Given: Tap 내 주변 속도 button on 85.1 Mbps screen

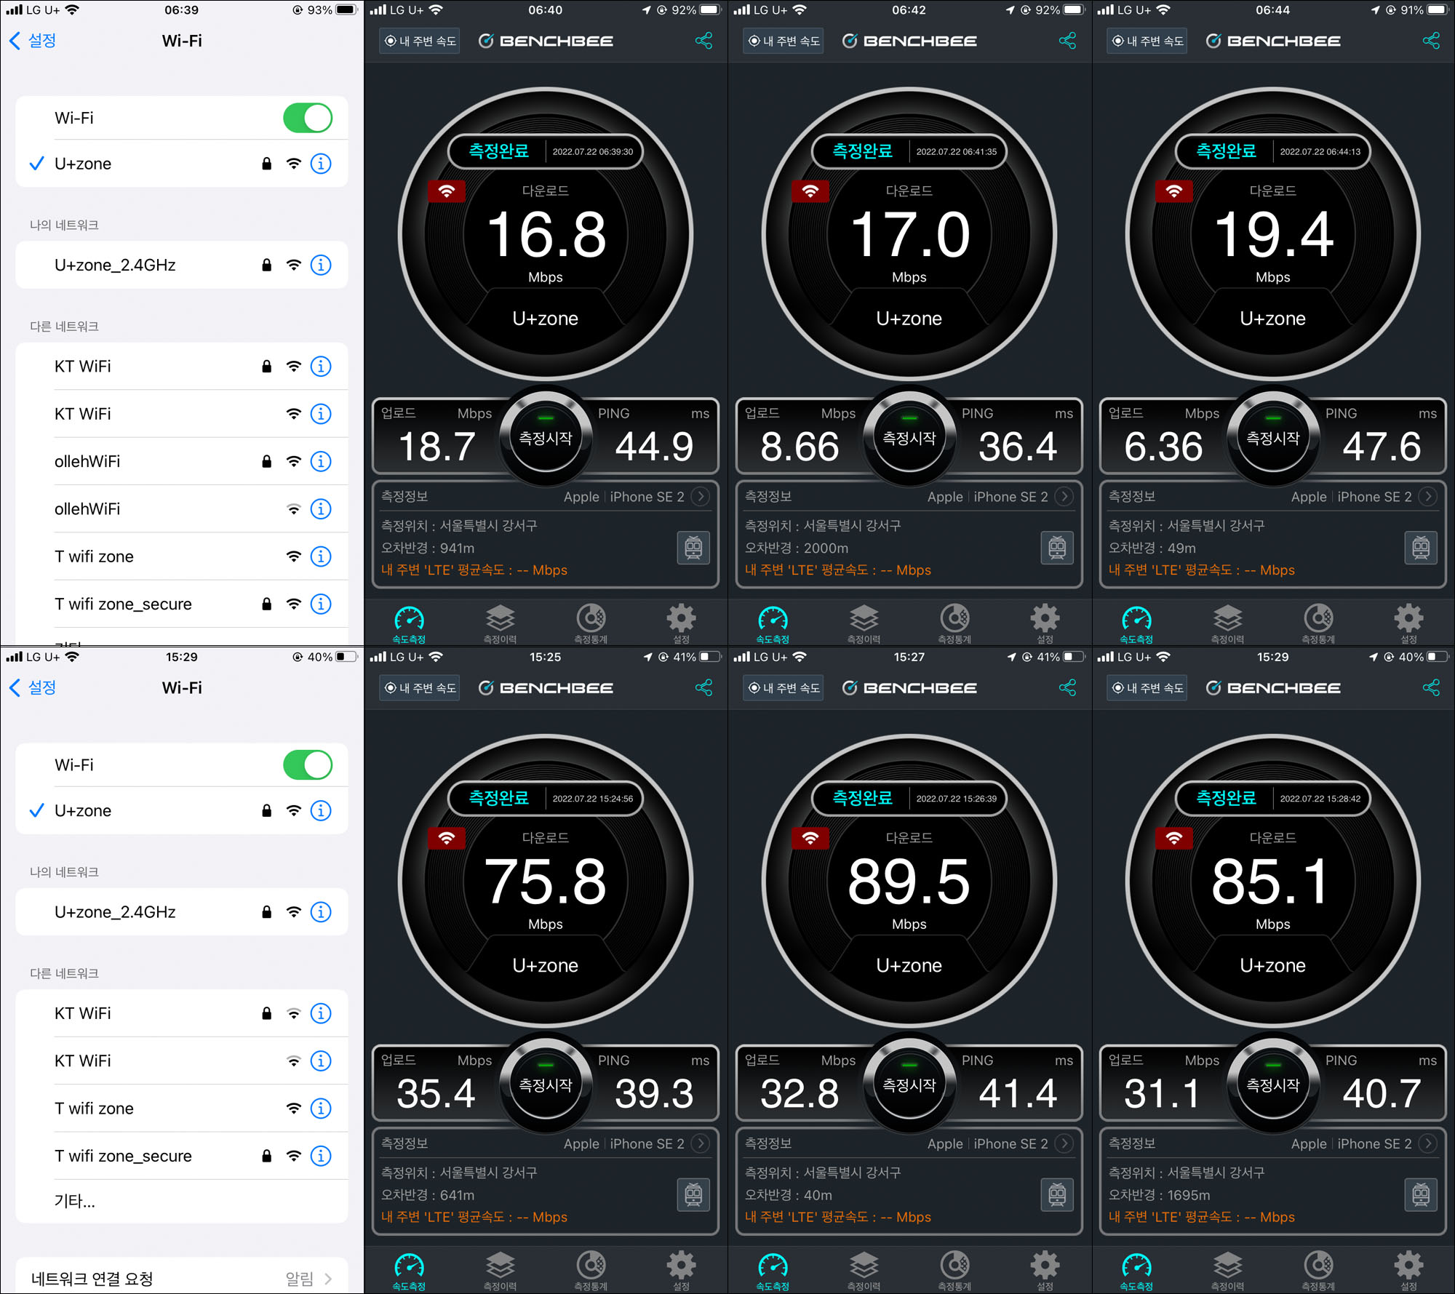Looking at the screenshot, I should pyautogui.click(x=1147, y=687).
